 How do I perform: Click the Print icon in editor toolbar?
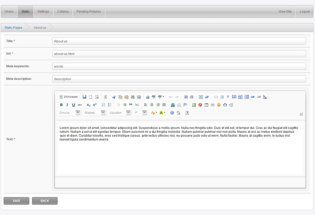[147, 97]
